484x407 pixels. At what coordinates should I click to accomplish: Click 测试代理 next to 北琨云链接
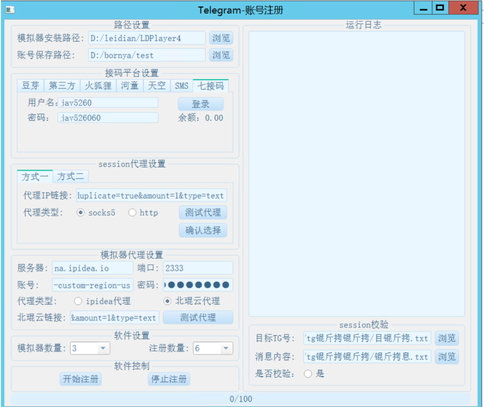198,318
